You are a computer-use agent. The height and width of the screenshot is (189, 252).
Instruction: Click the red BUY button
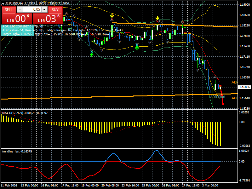click(55, 10)
